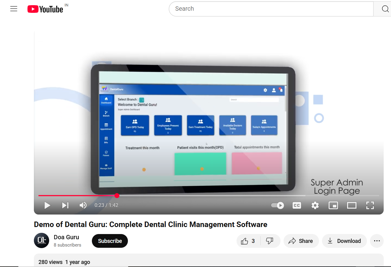Enable theater mode
The width and height of the screenshot is (391, 267).
[x=352, y=205]
